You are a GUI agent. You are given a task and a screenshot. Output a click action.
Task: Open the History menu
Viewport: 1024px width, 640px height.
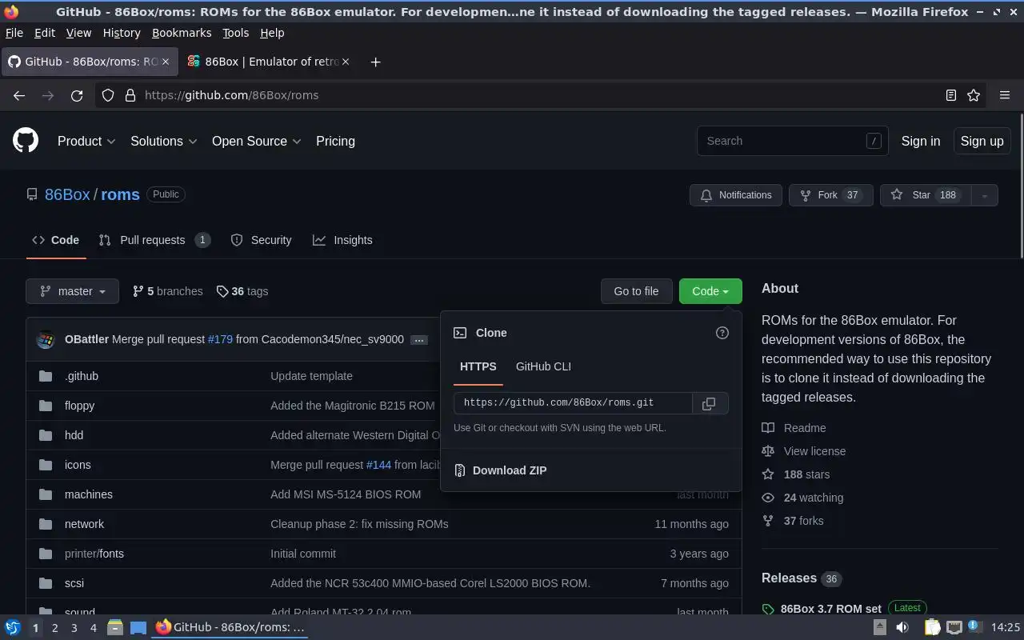tap(122, 33)
